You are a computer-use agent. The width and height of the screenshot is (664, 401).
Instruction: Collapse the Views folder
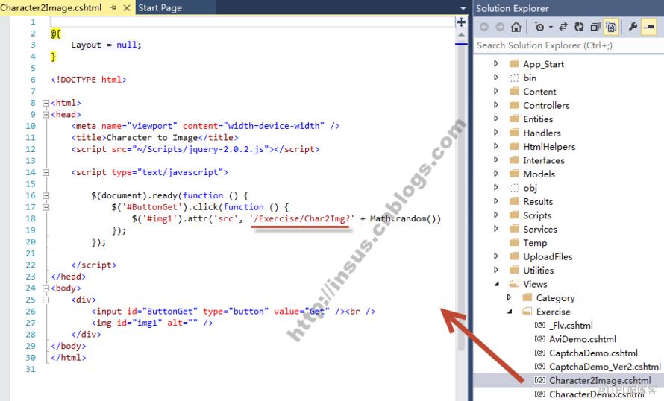point(496,284)
